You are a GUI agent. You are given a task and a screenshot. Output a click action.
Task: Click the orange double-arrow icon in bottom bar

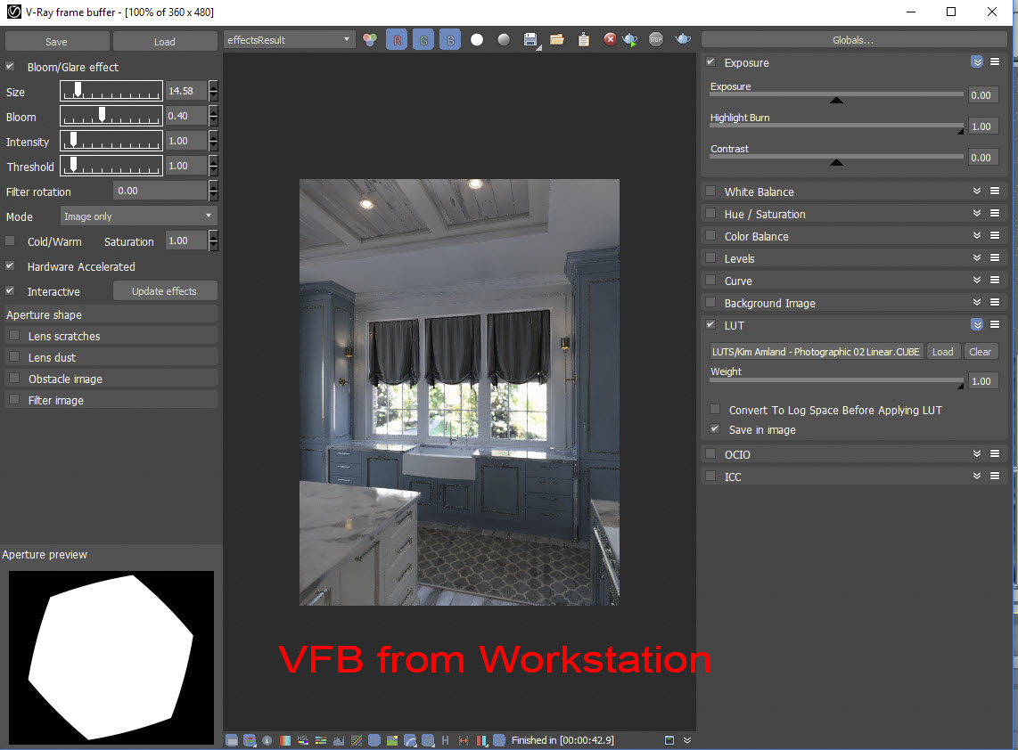(464, 740)
